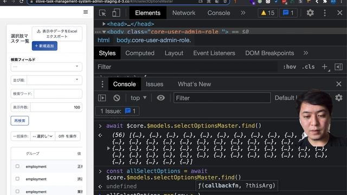Open the drawer three-dot menu
Viewport: 347px width, 195px height.
[x=102, y=84]
